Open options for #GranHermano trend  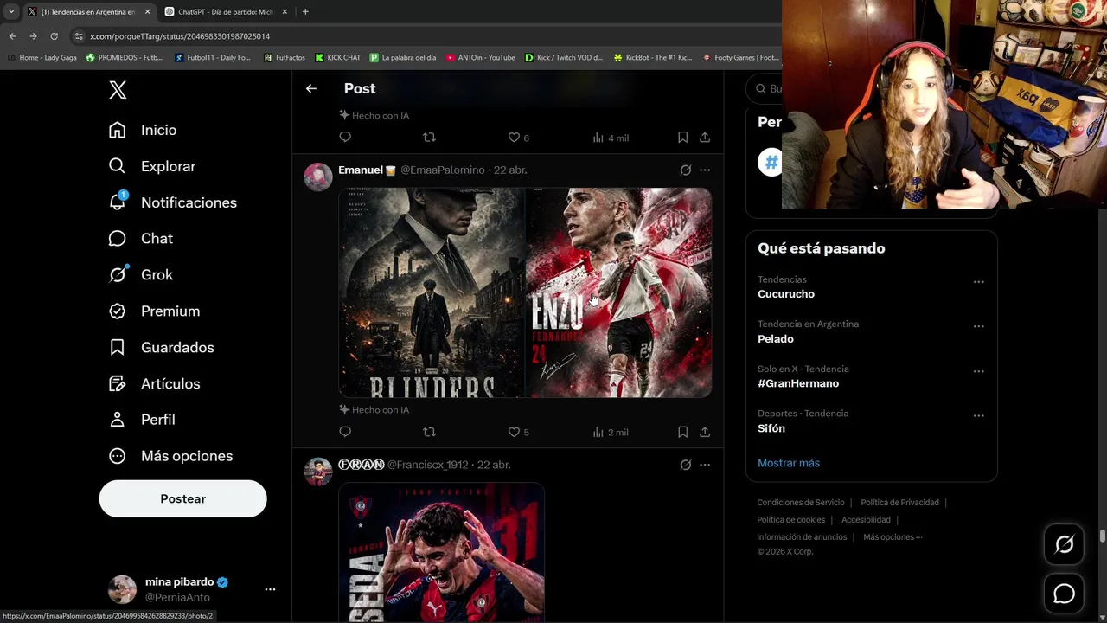click(978, 371)
